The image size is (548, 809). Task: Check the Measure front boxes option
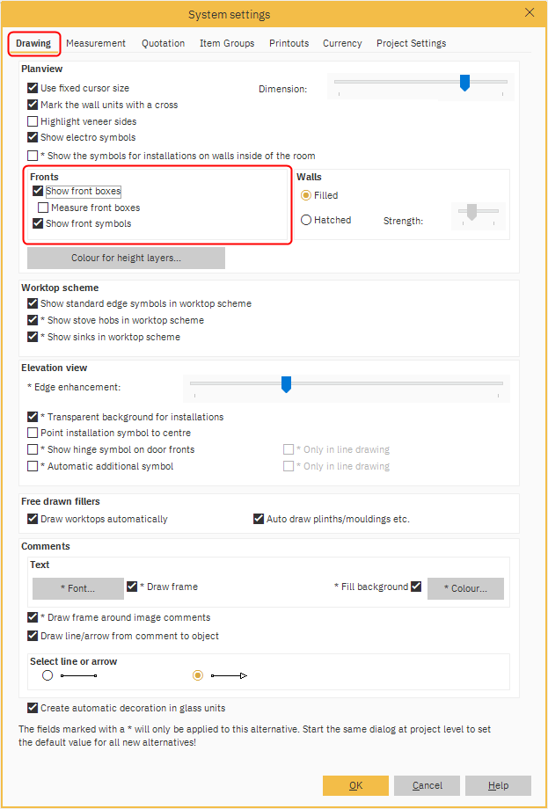pyautogui.click(x=43, y=208)
